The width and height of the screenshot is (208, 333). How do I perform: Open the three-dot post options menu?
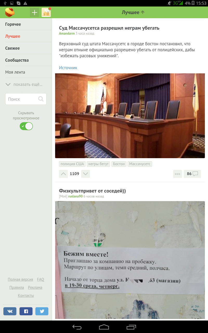pyautogui.click(x=178, y=174)
